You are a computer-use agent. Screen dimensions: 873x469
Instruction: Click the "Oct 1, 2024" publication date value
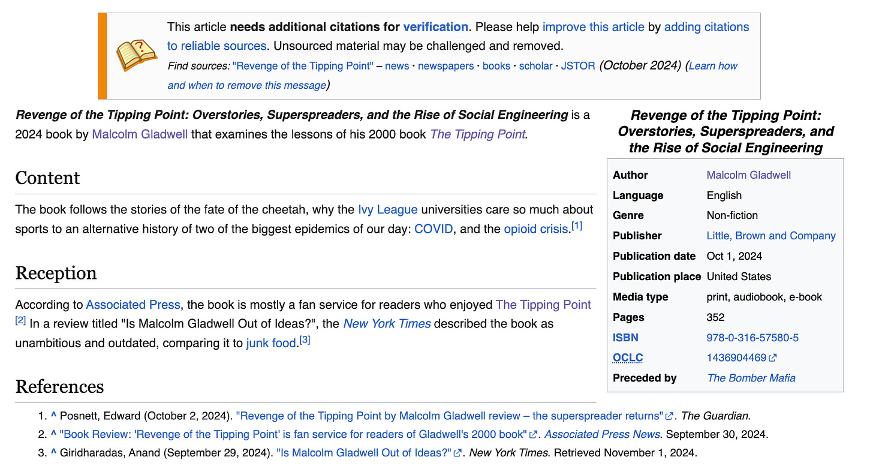point(734,256)
